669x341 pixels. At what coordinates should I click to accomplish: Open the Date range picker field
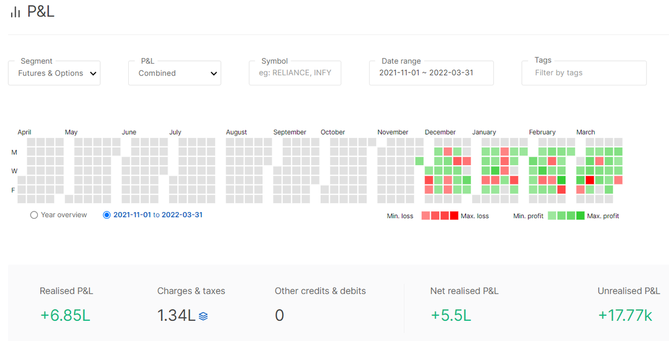tap(431, 73)
